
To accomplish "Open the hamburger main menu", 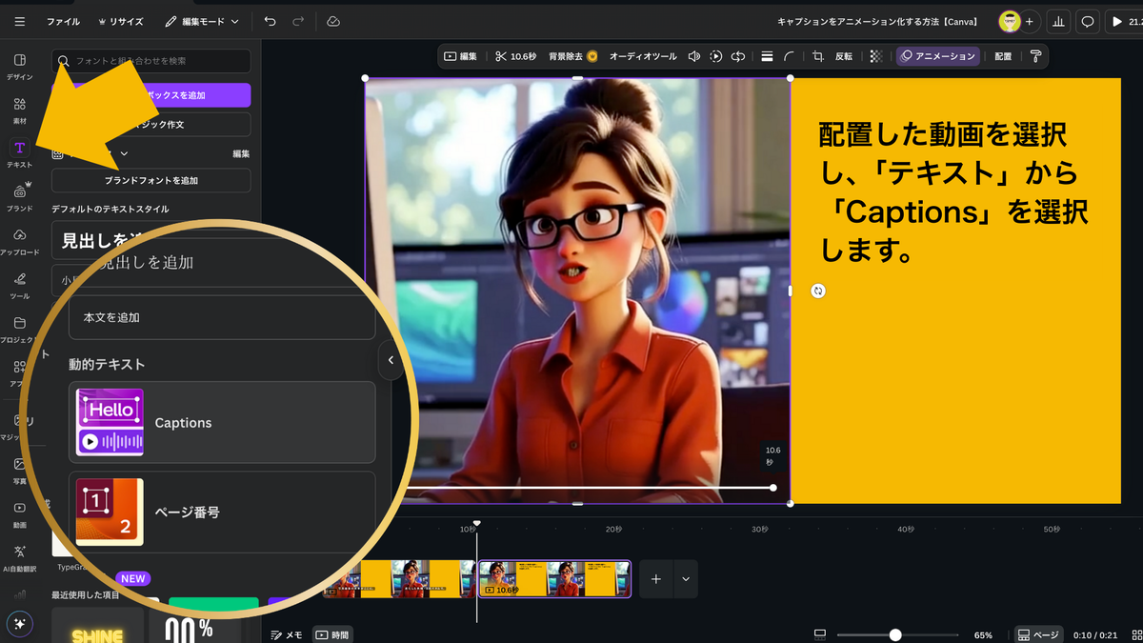I will 20,21.
